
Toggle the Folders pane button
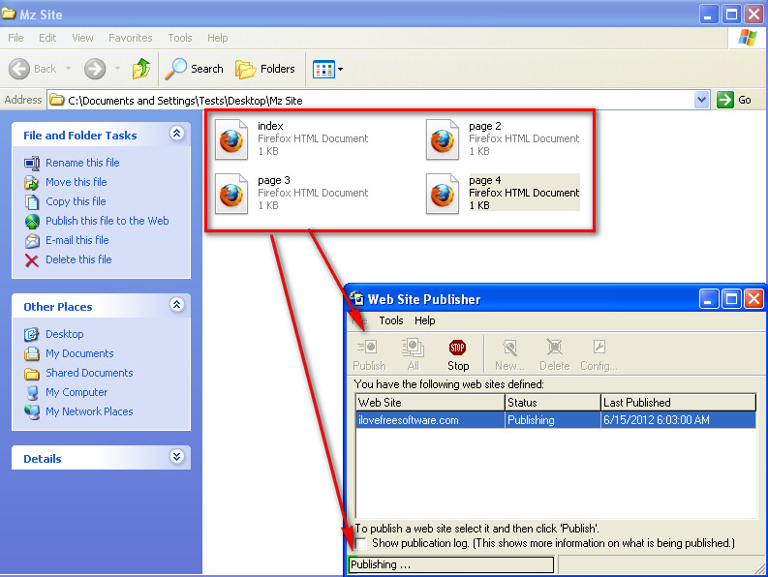coord(265,69)
